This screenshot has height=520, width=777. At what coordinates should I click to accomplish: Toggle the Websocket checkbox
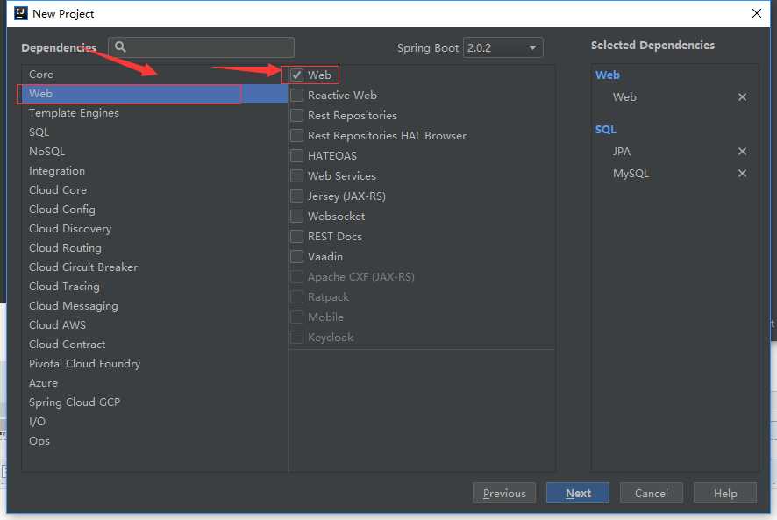click(296, 216)
